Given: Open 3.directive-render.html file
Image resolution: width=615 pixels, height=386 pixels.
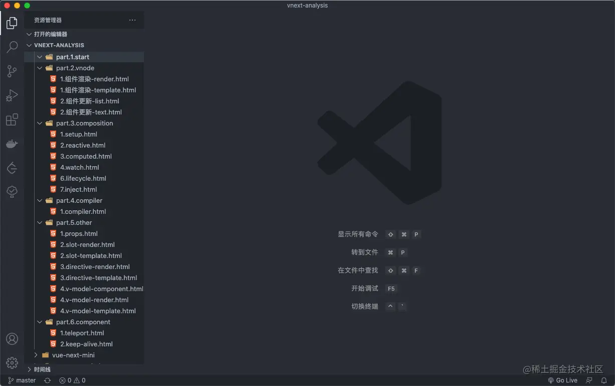Looking at the screenshot, I should 84,267.
